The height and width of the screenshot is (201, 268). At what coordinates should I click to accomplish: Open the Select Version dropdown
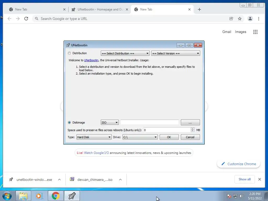[x=176, y=53]
